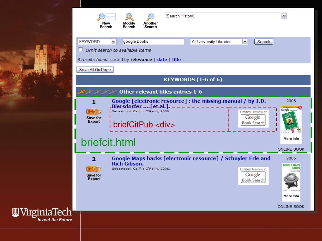Click the 2006 year for result 1
This screenshot has height=241, width=322.
[x=291, y=101]
